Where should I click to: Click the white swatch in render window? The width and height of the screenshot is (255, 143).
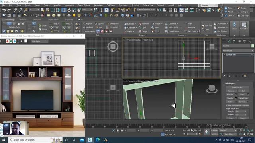point(25,41)
